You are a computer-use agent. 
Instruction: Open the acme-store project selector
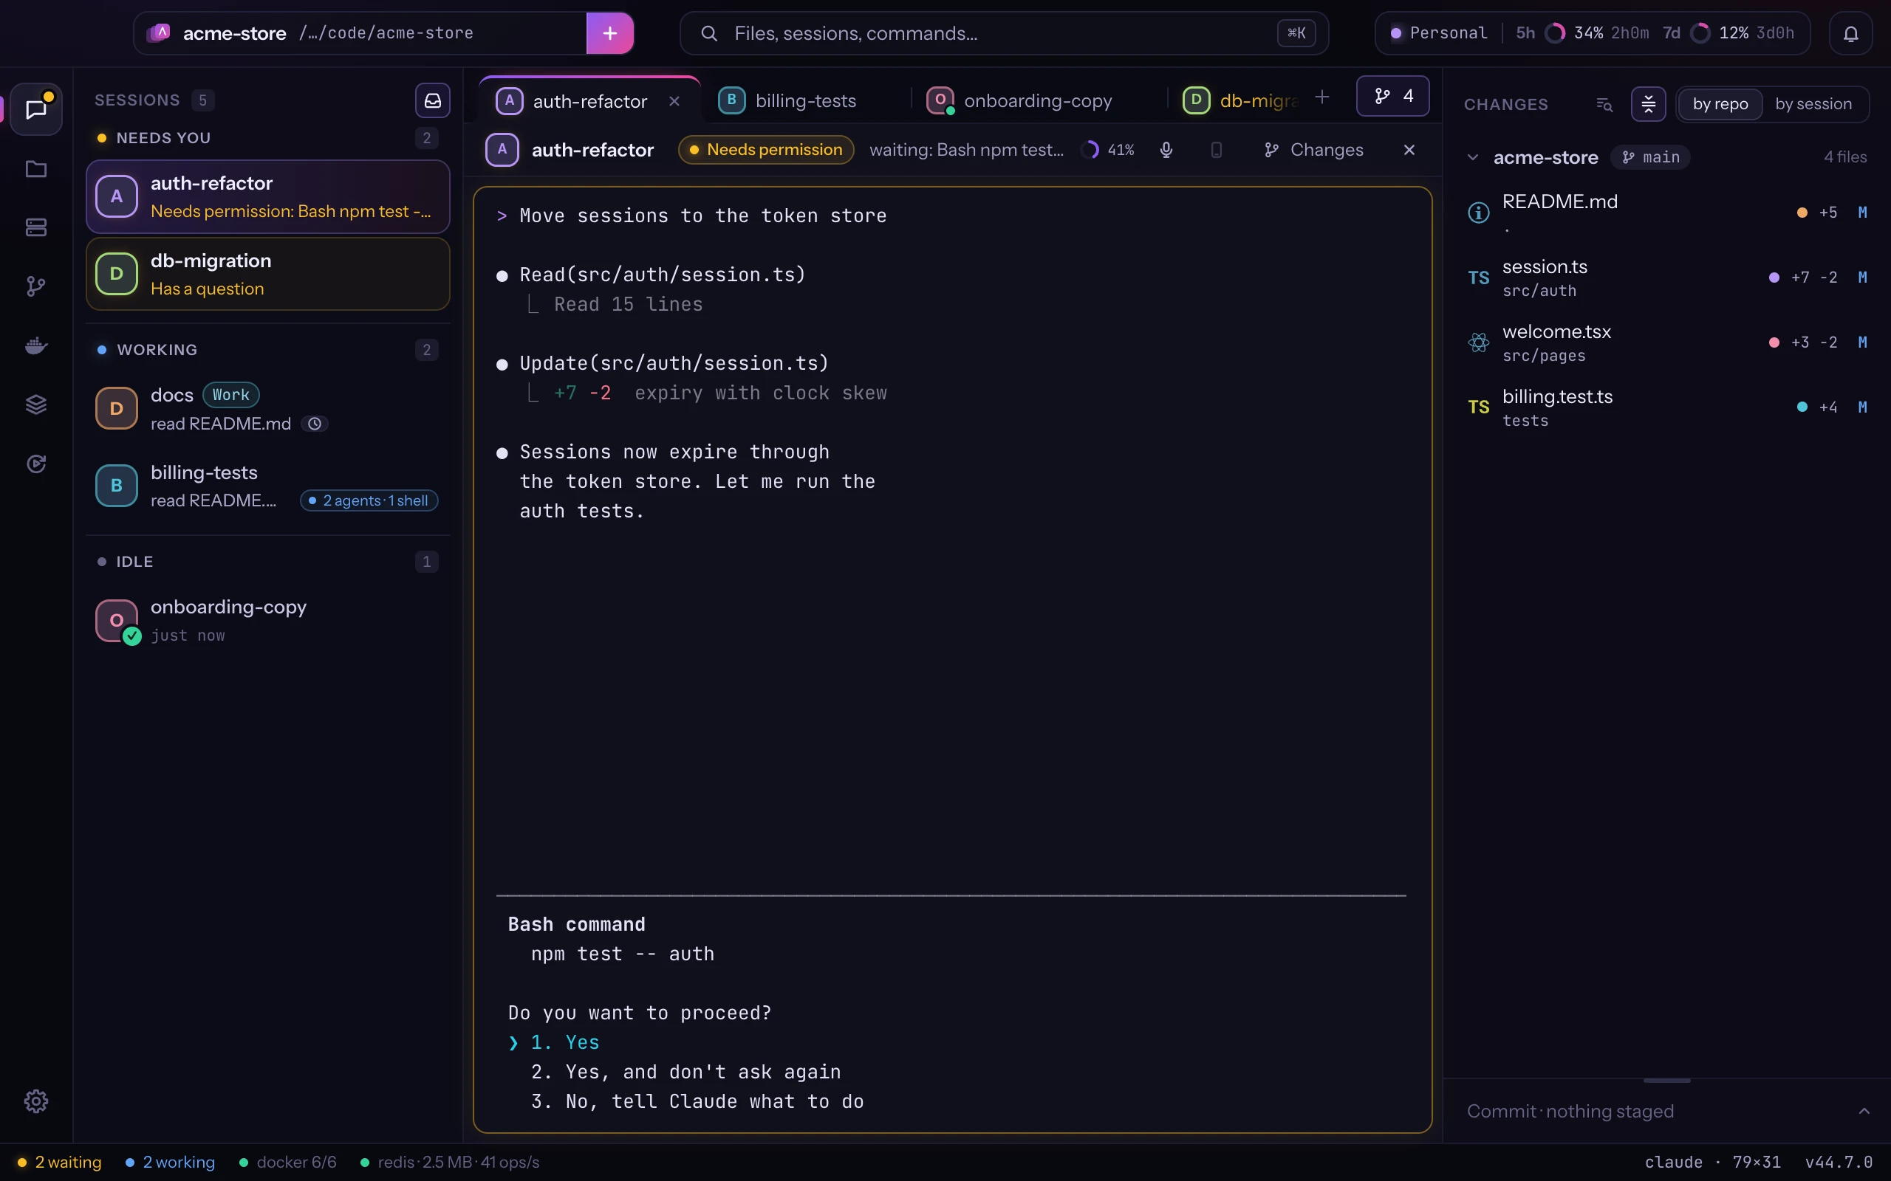361,34
